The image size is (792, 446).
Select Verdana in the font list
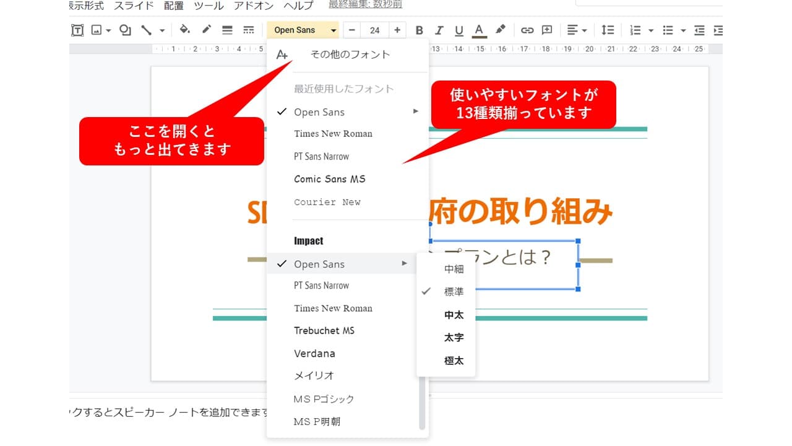point(314,354)
